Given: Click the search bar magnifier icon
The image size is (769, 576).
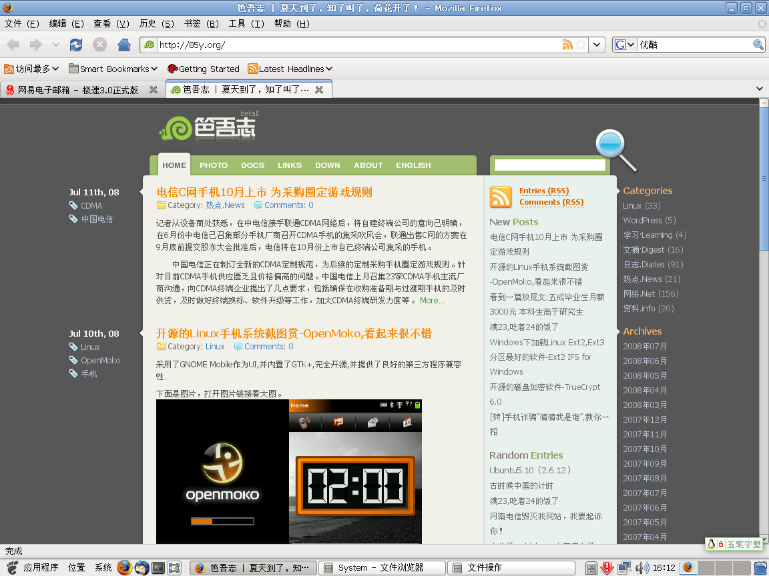Looking at the screenshot, I should click(x=758, y=45).
